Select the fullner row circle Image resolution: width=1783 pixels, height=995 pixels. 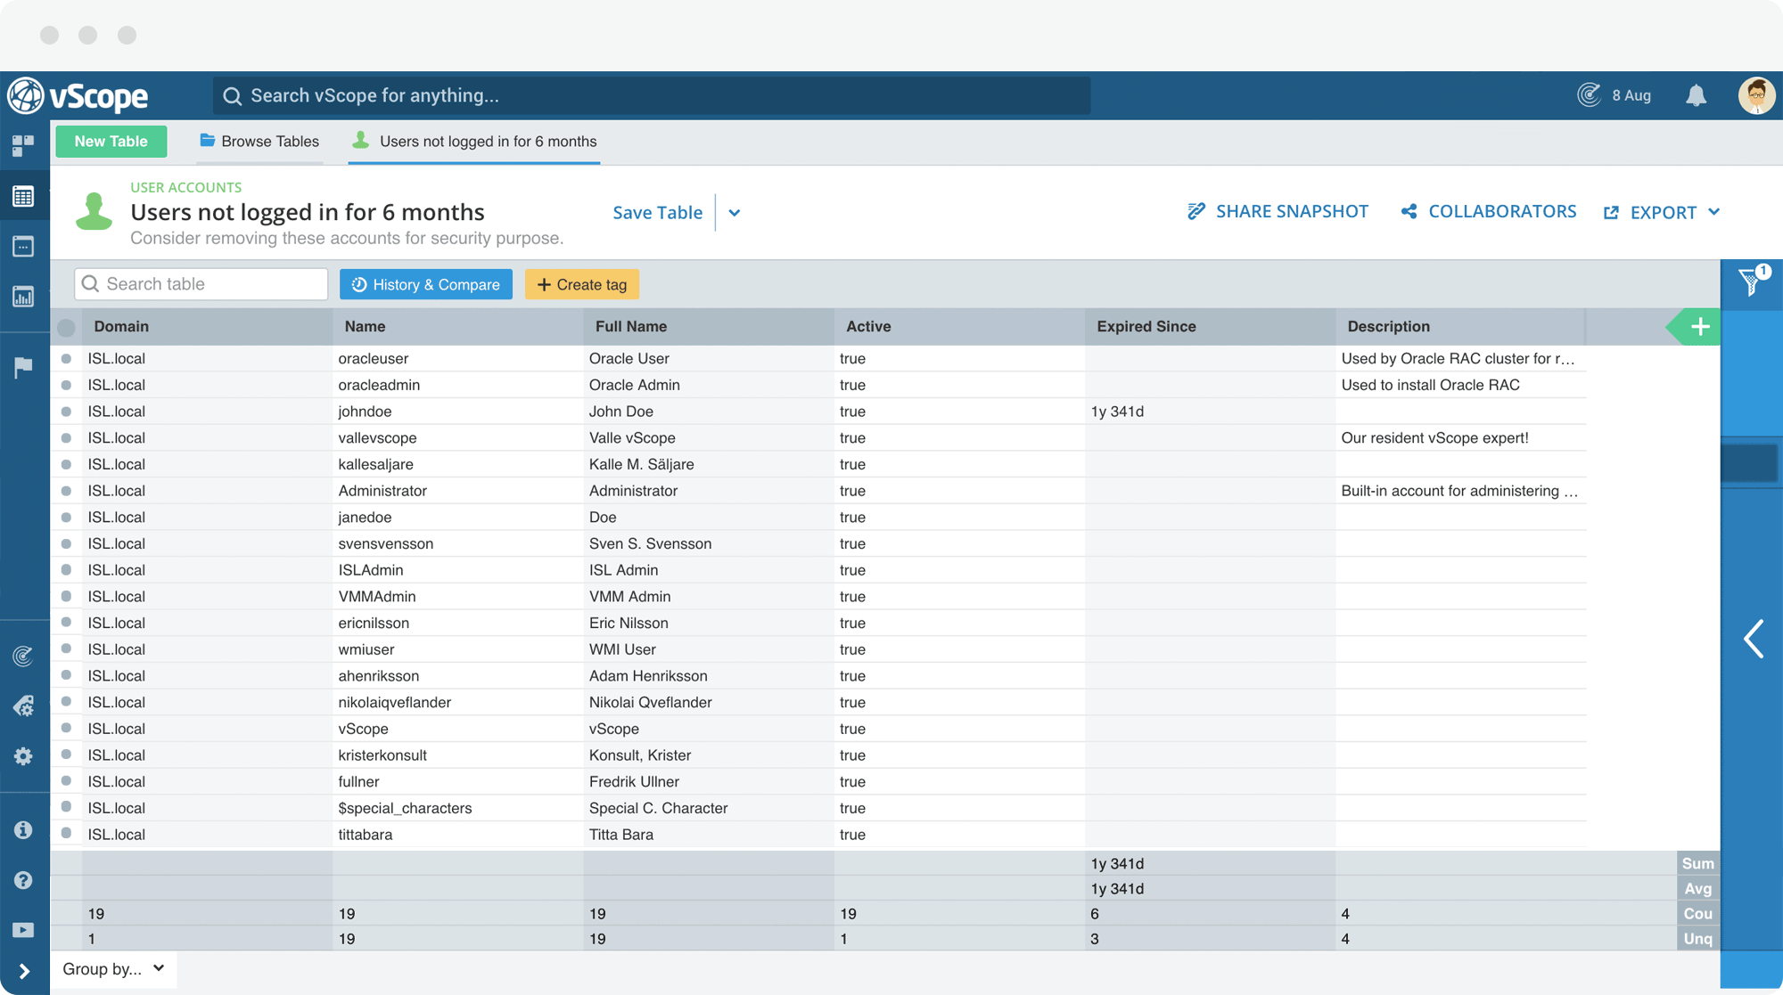66,781
